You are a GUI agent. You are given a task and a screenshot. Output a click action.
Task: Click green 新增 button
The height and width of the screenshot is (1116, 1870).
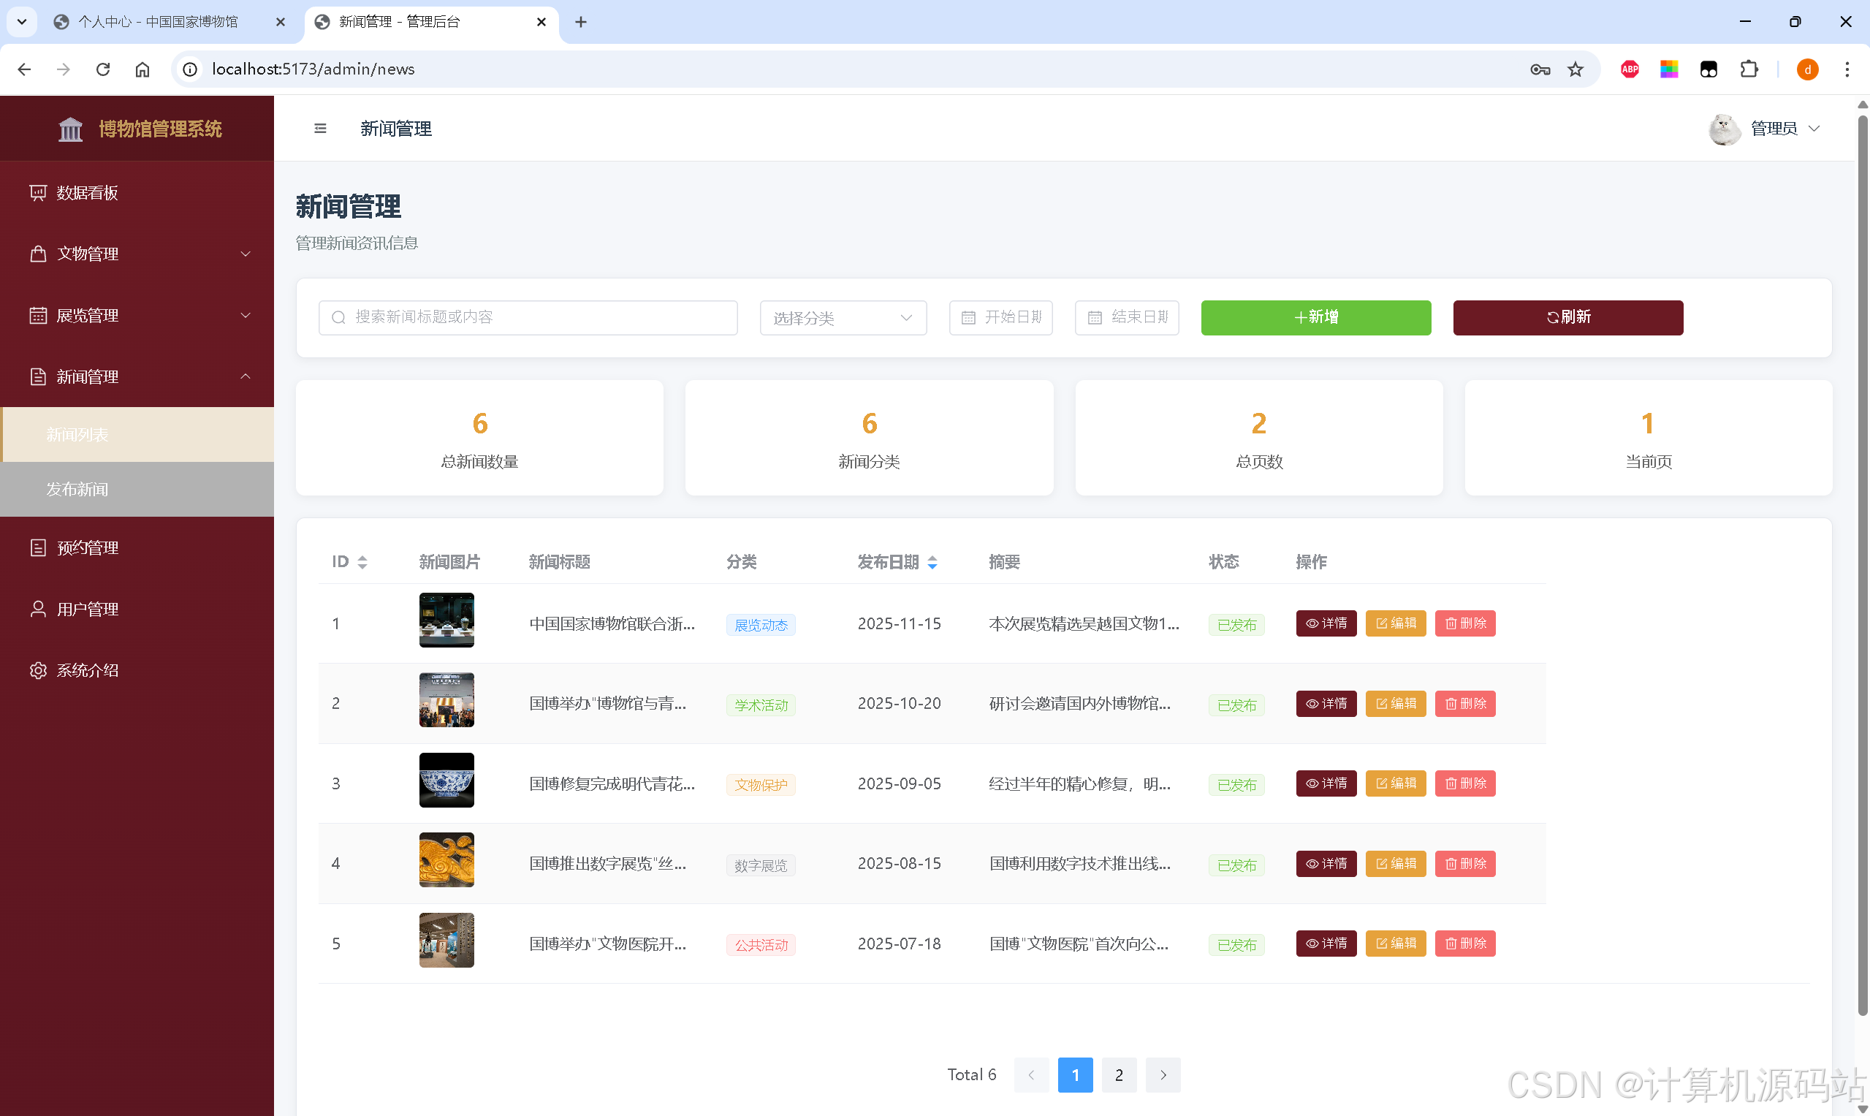click(x=1315, y=317)
